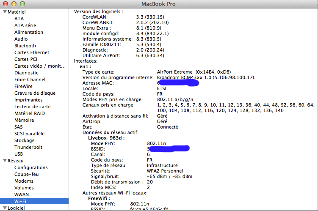Select the highlighted Wi-Fi entry
Screen dimensions: 318x211
tap(20, 201)
